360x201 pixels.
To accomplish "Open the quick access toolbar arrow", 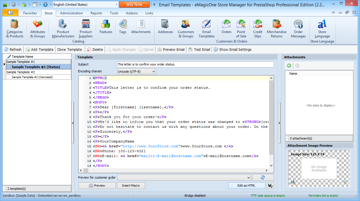I will (x=154, y=5).
